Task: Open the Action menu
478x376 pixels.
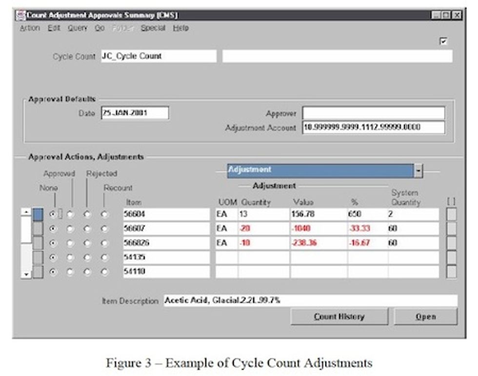Action: coord(30,28)
